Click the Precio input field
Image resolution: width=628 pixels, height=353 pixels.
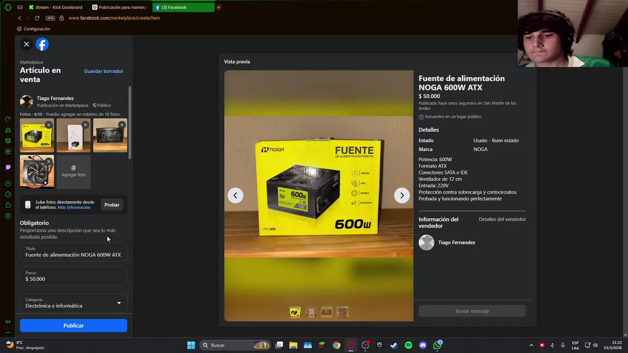click(74, 276)
